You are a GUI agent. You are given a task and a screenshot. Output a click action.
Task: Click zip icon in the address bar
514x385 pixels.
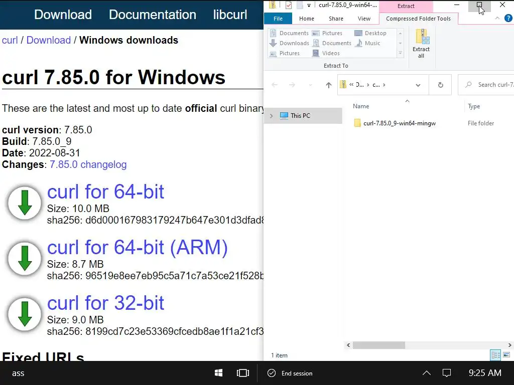(343, 84)
